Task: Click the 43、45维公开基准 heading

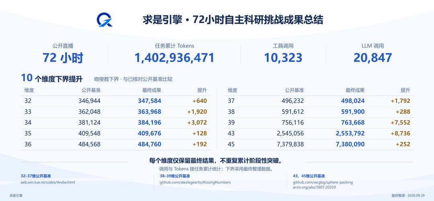Action: click(309, 176)
